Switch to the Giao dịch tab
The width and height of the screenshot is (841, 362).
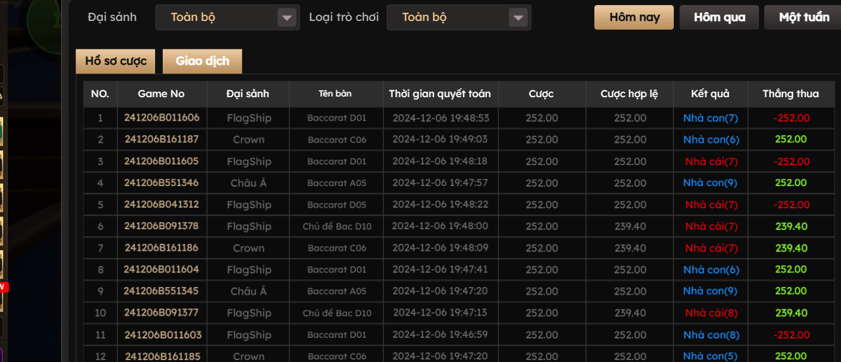pyautogui.click(x=202, y=61)
